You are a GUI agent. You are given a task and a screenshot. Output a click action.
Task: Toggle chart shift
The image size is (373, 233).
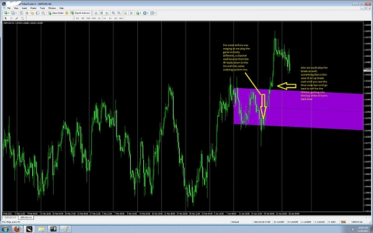(131, 13)
